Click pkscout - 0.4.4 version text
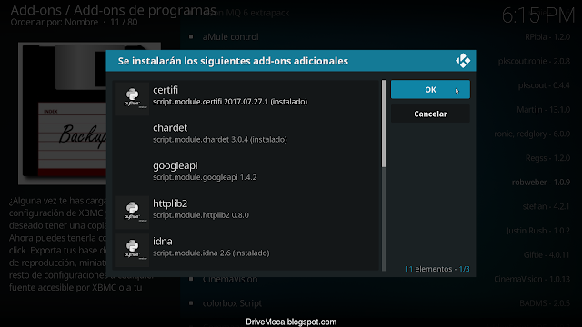The width and height of the screenshot is (582, 327). pyautogui.click(x=544, y=85)
